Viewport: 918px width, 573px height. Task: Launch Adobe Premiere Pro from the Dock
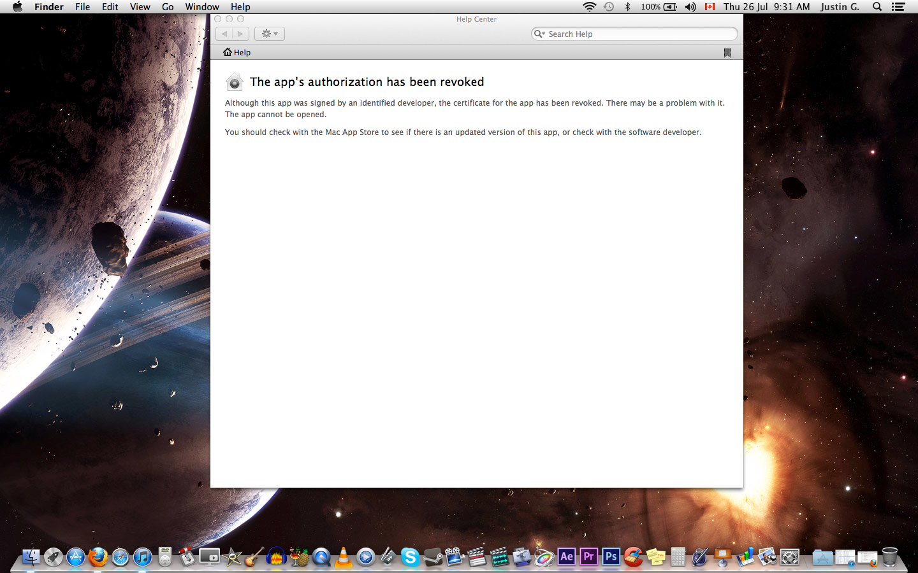click(x=588, y=556)
